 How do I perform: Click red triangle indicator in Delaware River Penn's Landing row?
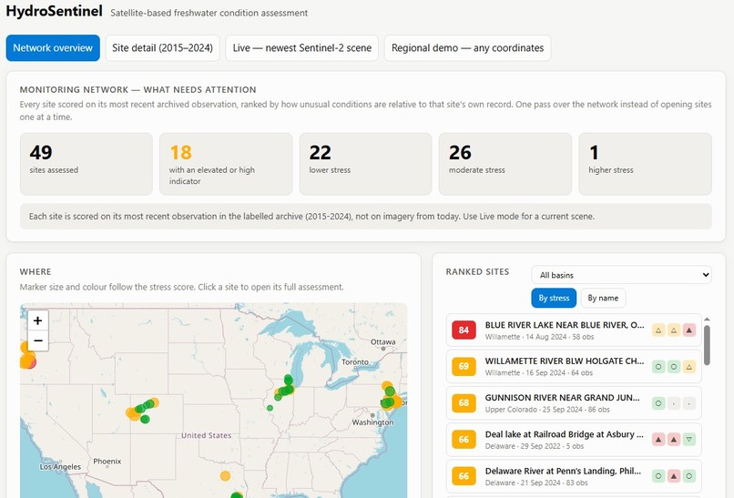click(674, 476)
